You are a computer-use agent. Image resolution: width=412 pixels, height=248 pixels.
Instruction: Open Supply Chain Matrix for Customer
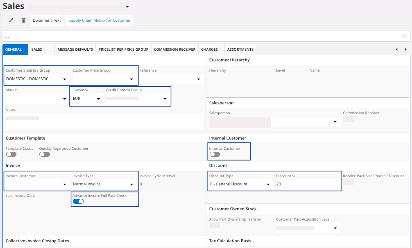[x=100, y=20]
